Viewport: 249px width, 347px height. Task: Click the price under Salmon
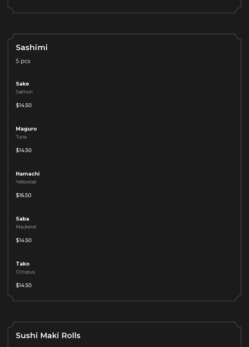point(24,105)
